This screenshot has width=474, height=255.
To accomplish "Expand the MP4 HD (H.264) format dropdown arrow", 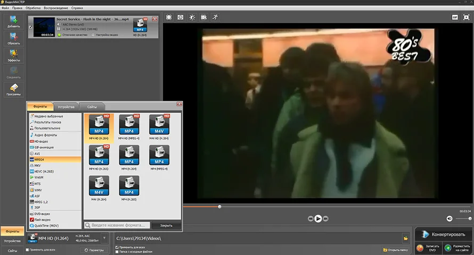I will click(x=104, y=239).
